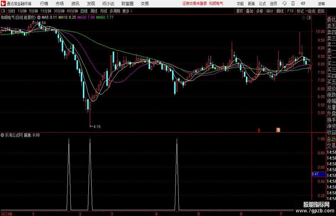Open the 资讯 menu

click(75, 4)
